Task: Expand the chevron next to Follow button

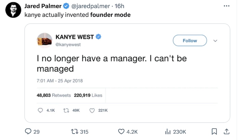Action: (x=215, y=41)
